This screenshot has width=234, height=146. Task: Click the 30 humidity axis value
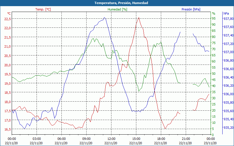214,98
